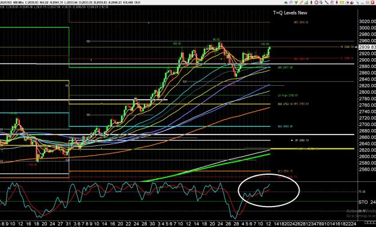Click the green bar chart icon
Screen dimensions: 376x227
click(306, 2)
